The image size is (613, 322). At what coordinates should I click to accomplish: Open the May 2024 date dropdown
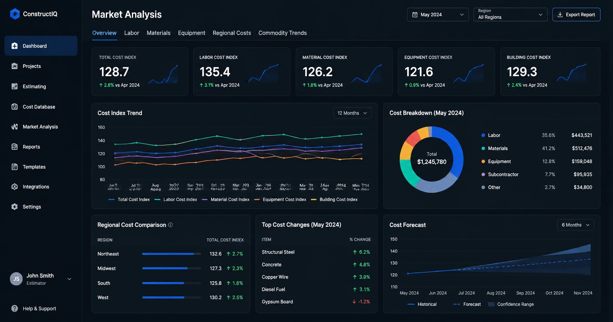pos(438,15)
